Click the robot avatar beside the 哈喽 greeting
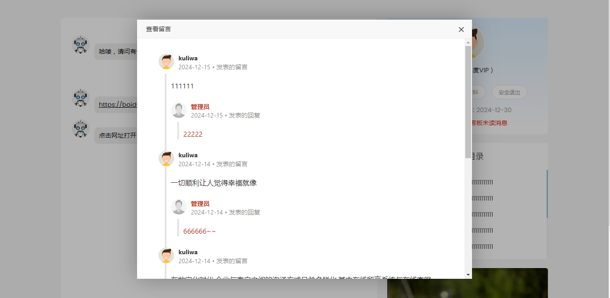610x298 pixels. (x=81, y=45)
